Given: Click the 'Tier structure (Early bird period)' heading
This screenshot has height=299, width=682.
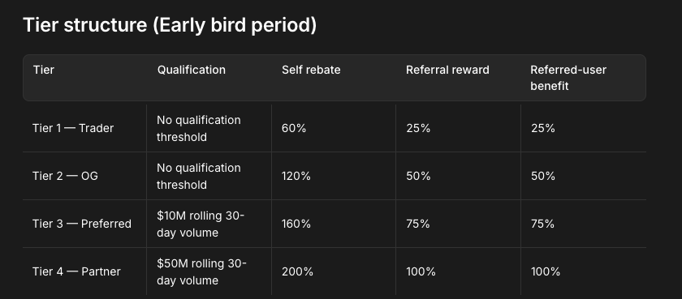Looking at the screenshot, I should click(170, 25).
